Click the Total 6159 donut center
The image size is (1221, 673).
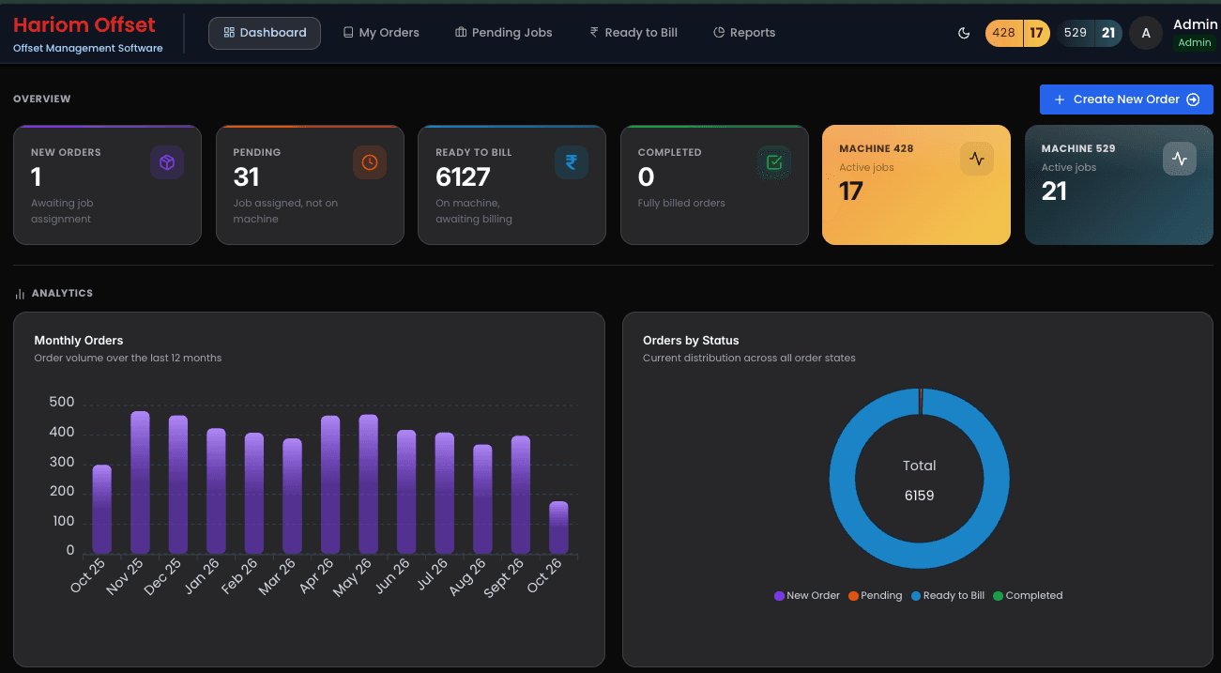pyautogui.click(x=920, y=480)
